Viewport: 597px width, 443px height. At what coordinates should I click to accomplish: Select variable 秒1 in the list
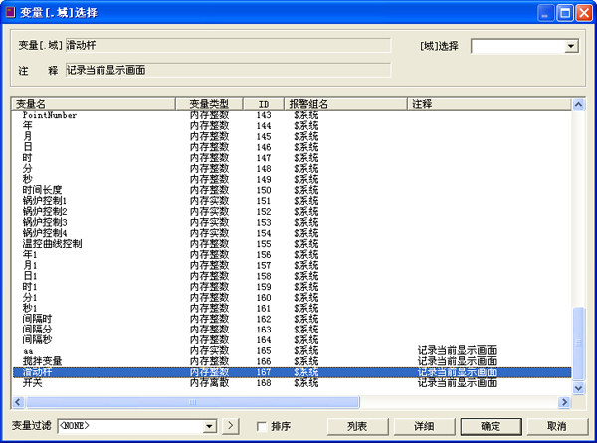pyautogui.click(x=292, y=308)
